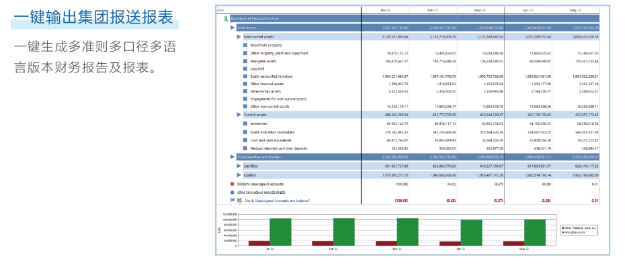Click the square icon beside Pledged deposits and time deposits

[245, 148]
